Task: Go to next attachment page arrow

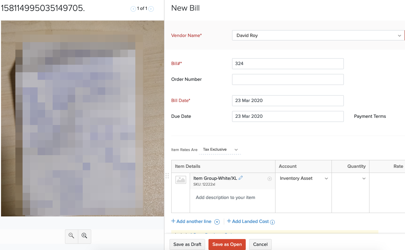Action: coord(151,9)
